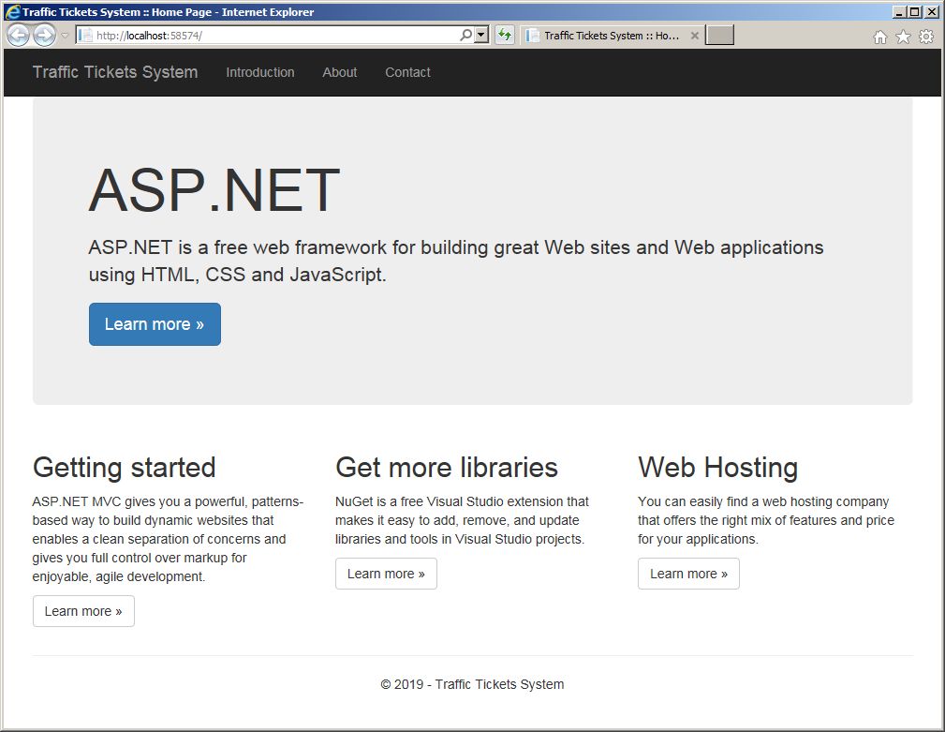Open the Tools gear icon
The height and width of the screenshot is (732, 945).
click(926, 37)
